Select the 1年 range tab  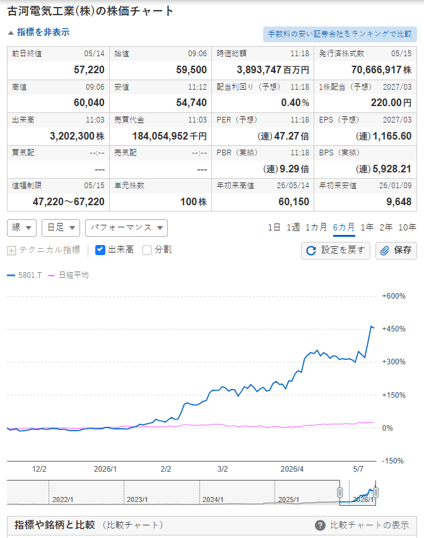pos(367,227)
